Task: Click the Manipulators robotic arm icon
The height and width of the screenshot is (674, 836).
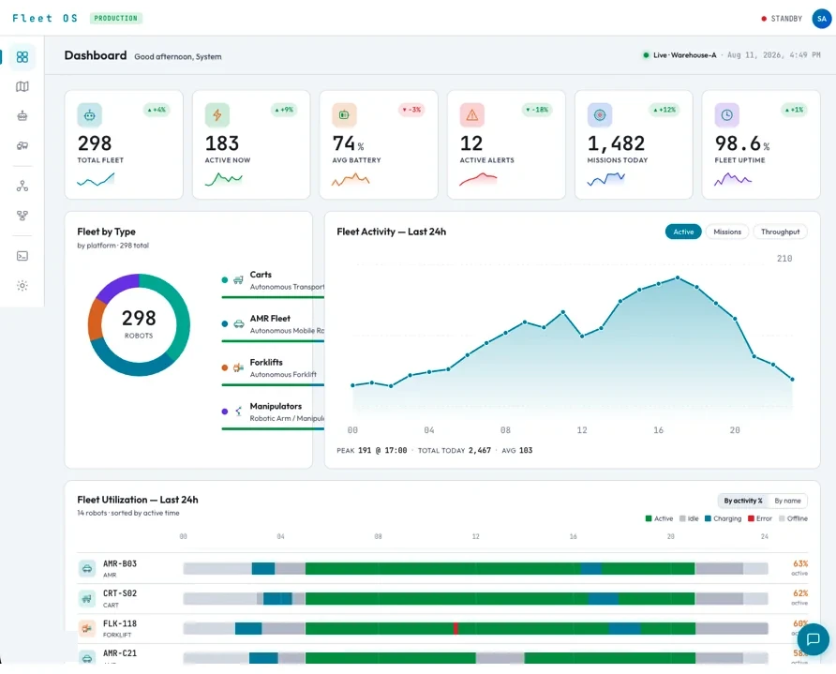Action: (238, 412)
